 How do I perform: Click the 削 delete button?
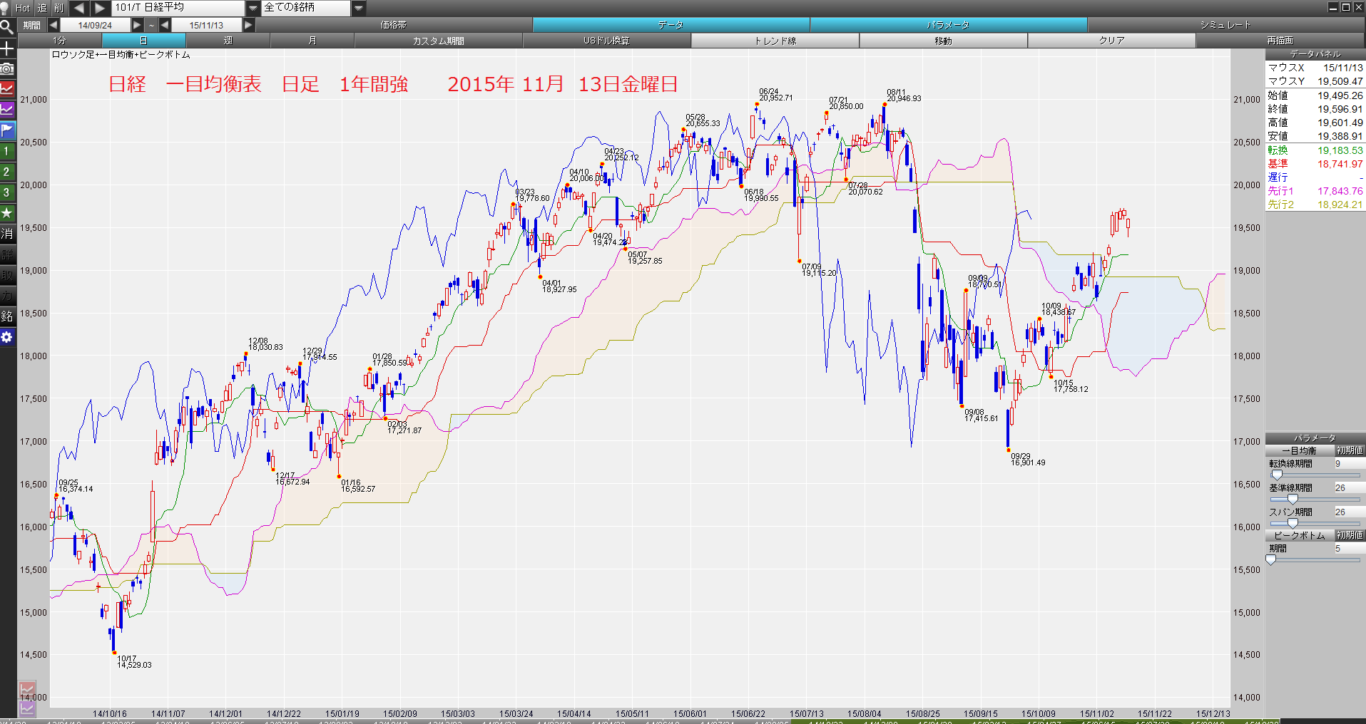59,8
